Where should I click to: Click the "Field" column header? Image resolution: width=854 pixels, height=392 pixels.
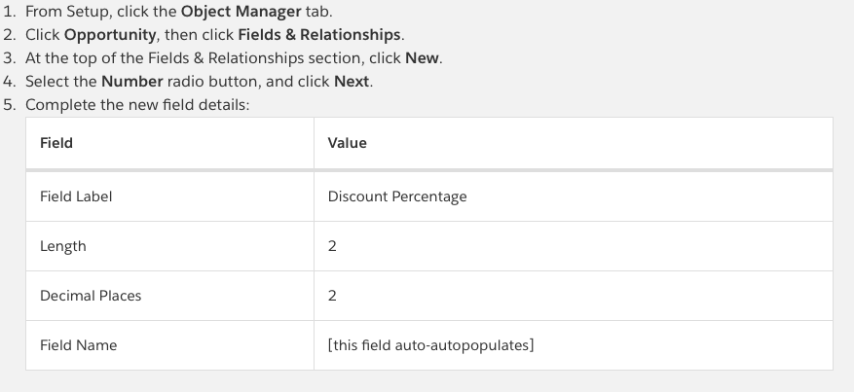[x=56, y=143]
